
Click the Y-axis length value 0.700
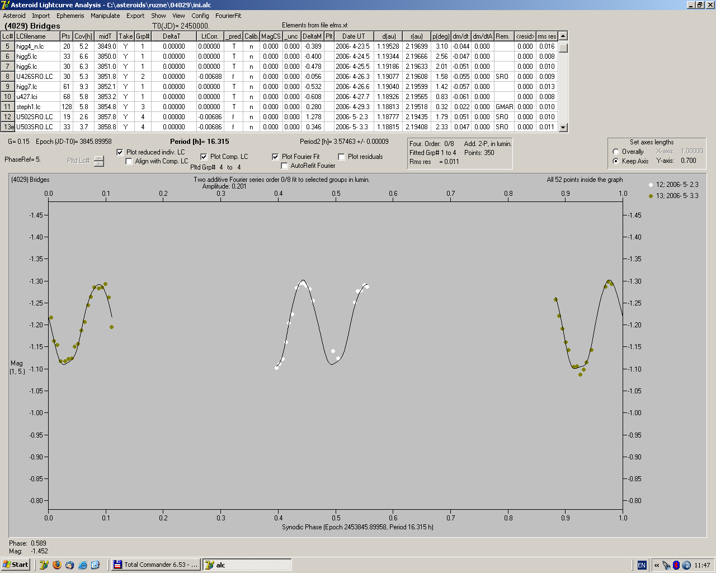point(689,161)
